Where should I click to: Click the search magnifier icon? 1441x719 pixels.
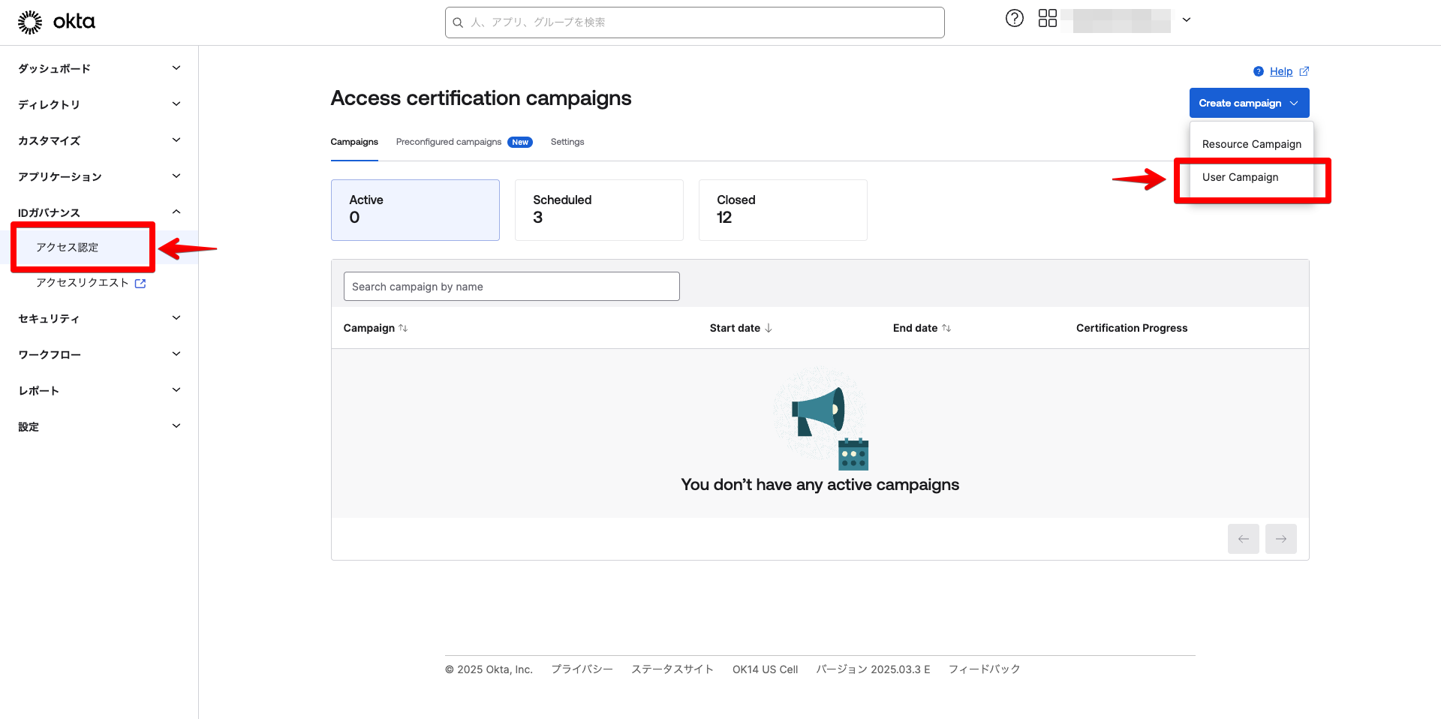click(459, 23)
